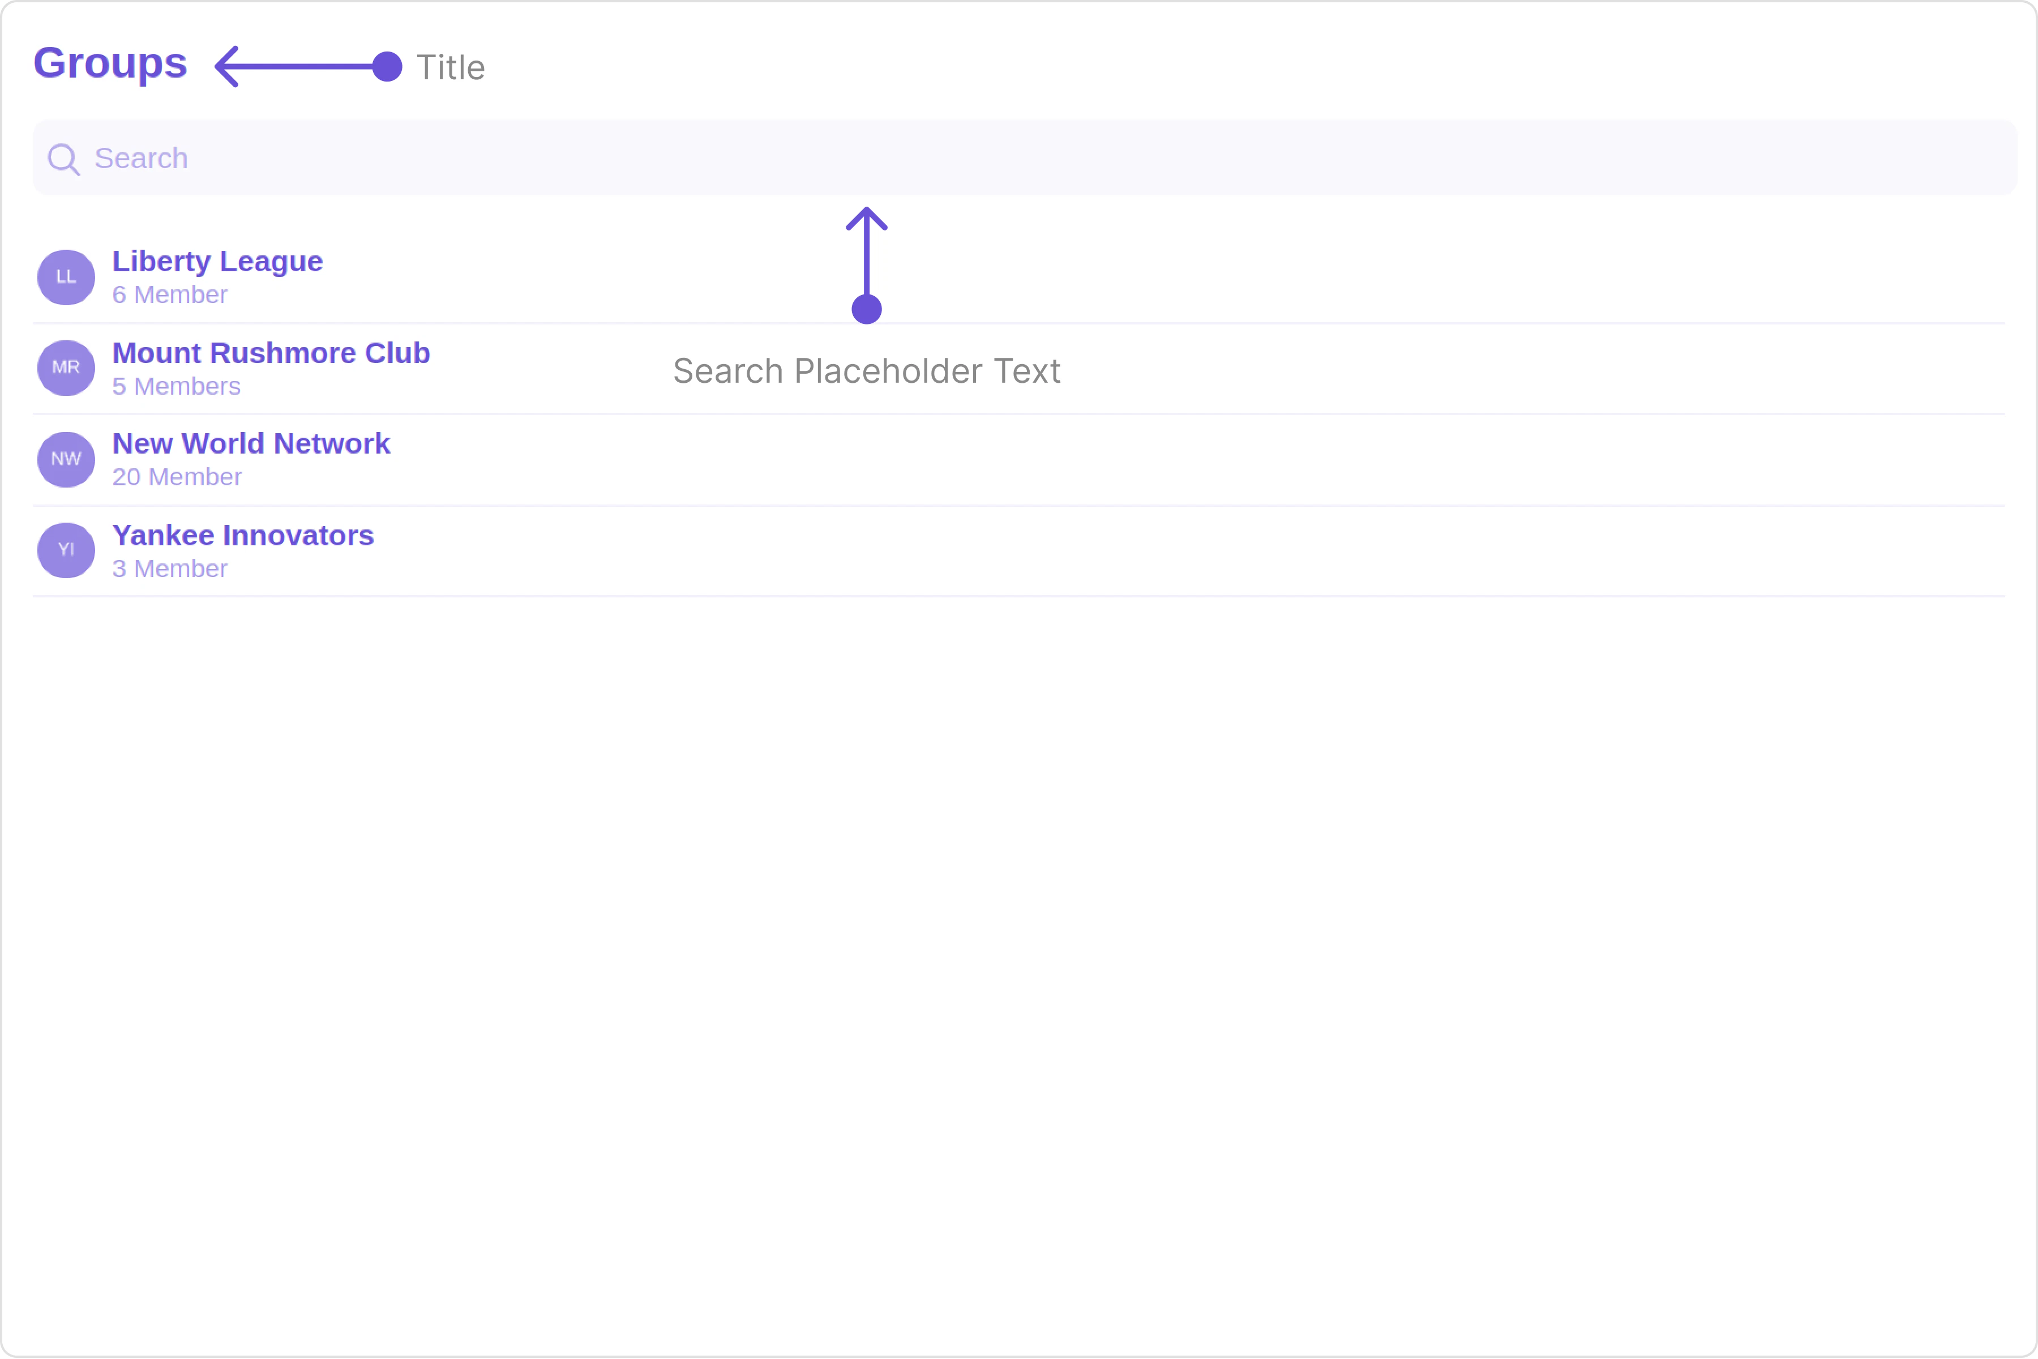The image size is (2038, 1359).
Task: Click the '5 Members' subtitle text
Action: 177,387
